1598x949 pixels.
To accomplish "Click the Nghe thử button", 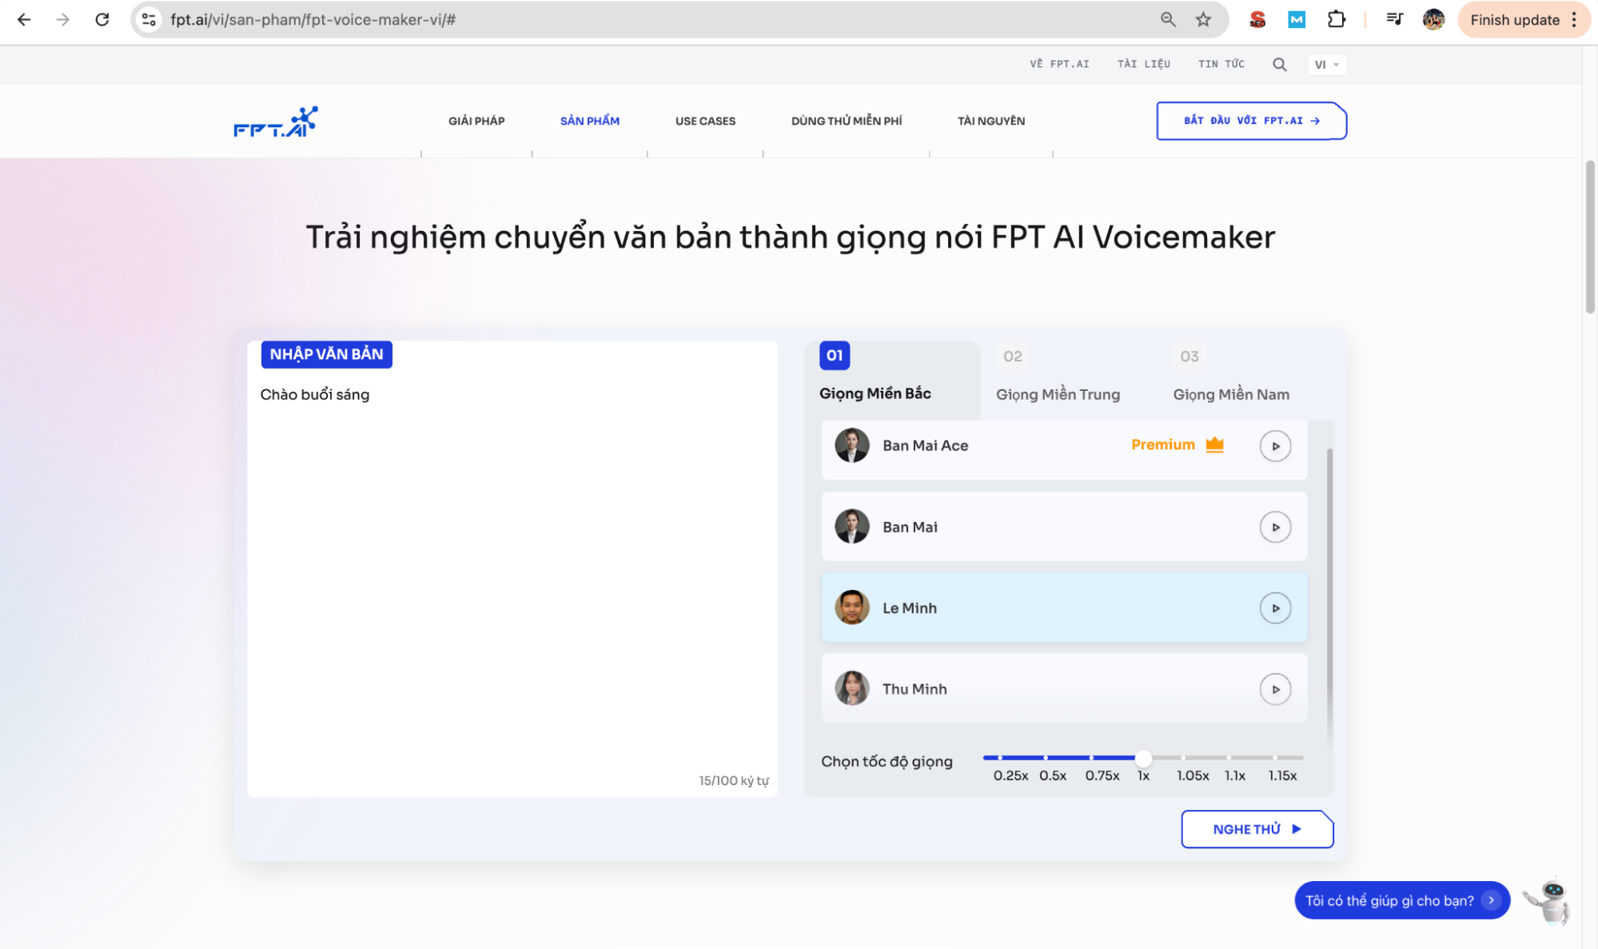I will 1256,829.
